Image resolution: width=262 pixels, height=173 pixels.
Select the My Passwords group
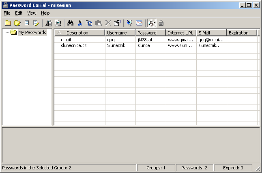pyautogui.click(x=32, y=32)
